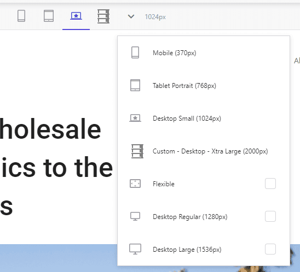Click the wholesale heading text on the page
This screenshot has width=300, height=272.
point(50,129)
